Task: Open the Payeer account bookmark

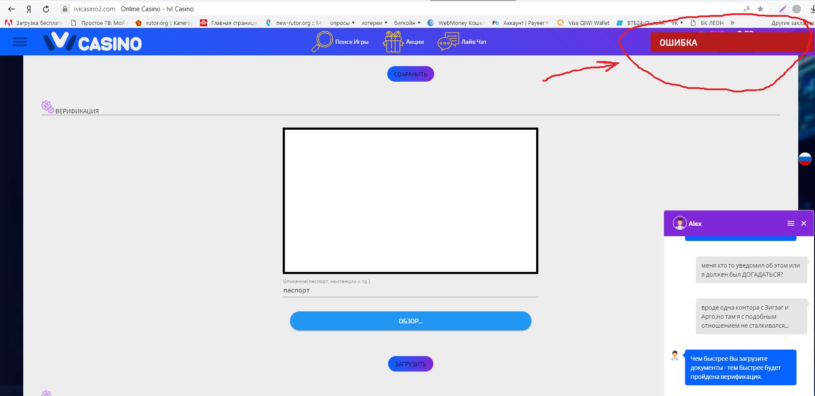Action: coord(521,23)
